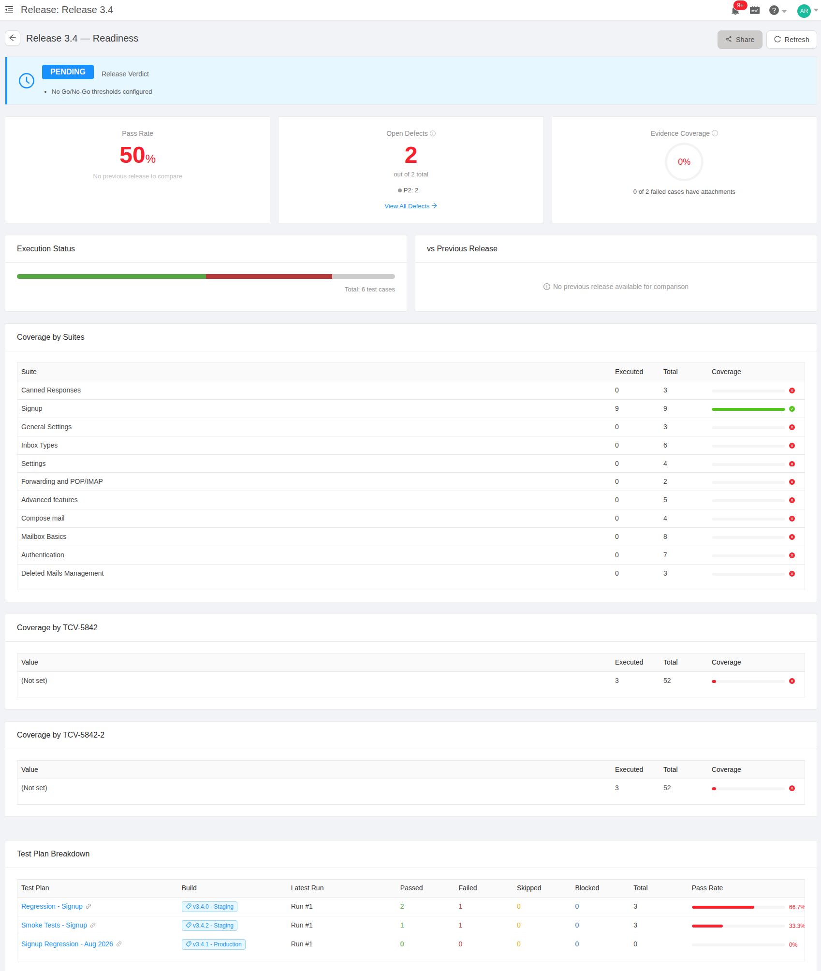The image size is (821, 971).
Task: Open the notifications bell icon
Action: (735, 10)
